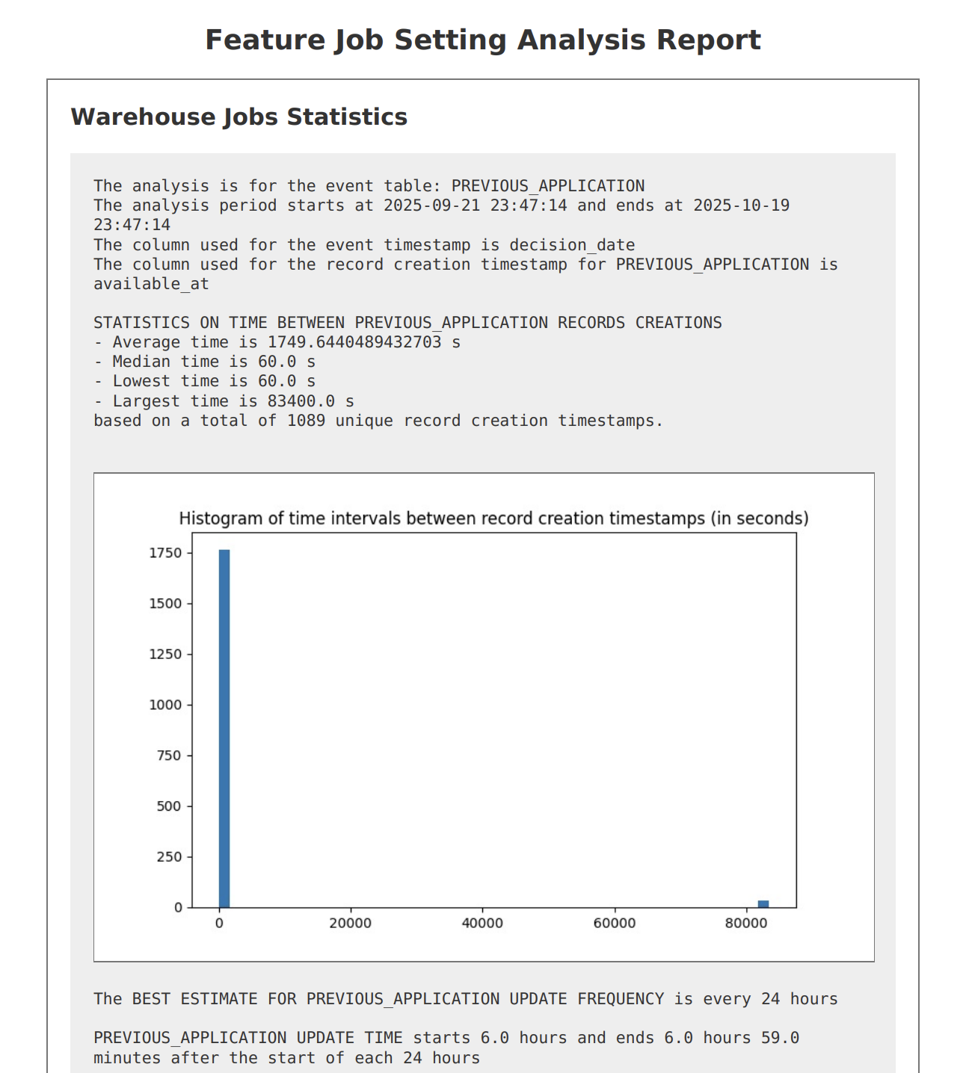
Task: Click the small histogram bar near 80000
Action: click(x=763, y=904)
